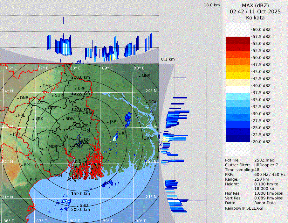Select the MNS station marker
Image resolution: width=288 pixels, height=223 pixels.
(140, 76)
